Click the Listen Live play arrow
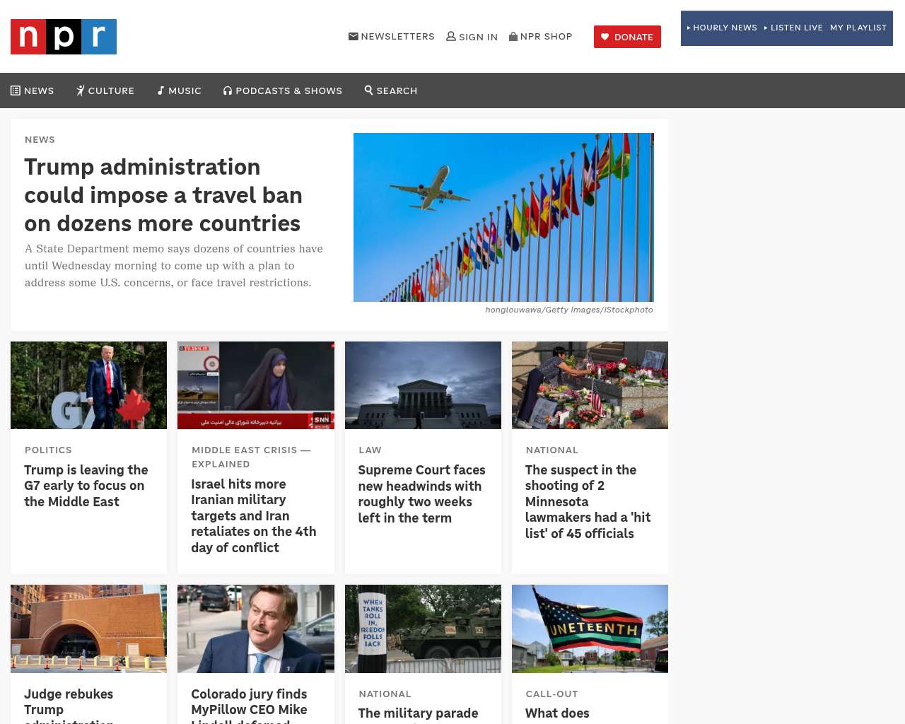The height and width of the screenshot is (724, 905). 766,28
